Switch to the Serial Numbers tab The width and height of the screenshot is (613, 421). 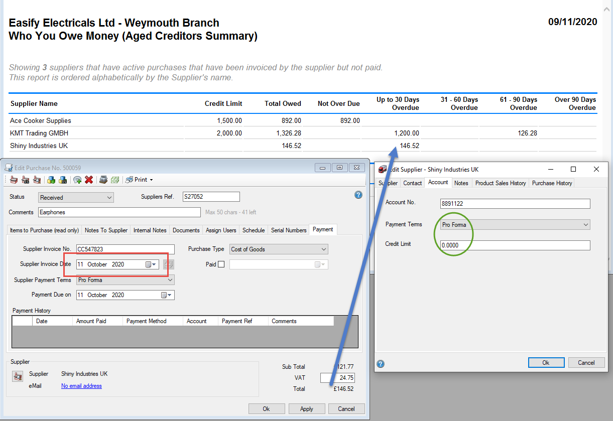[288, 230]
